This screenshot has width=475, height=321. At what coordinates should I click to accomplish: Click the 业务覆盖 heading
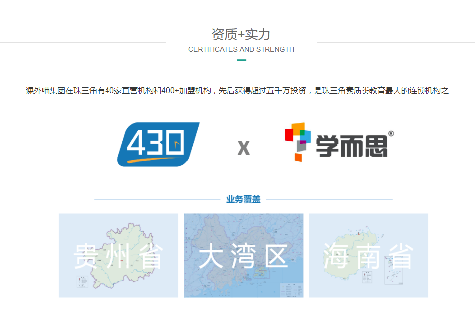click(x=243, y=200)
